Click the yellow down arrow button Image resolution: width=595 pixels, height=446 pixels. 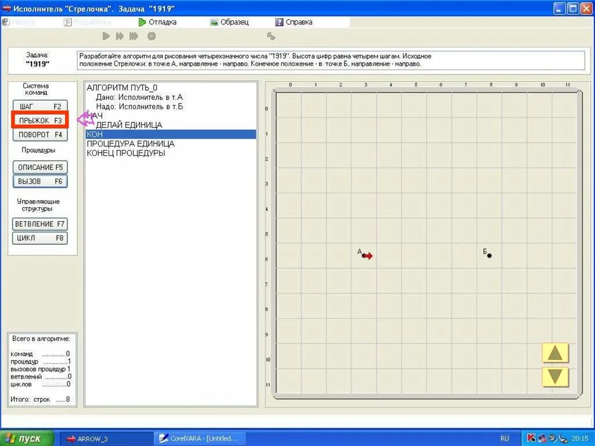coord(555,376)
